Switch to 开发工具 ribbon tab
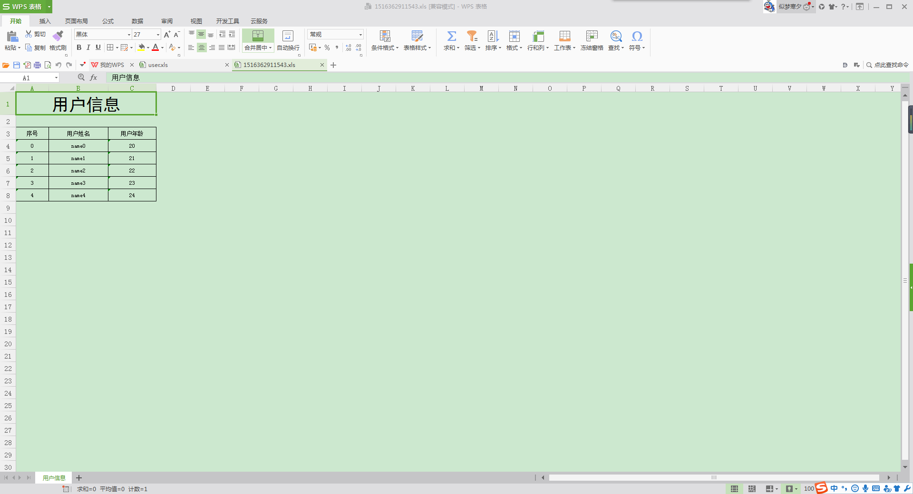This screenshot has width=913, height=494. (x=227, y=21)
